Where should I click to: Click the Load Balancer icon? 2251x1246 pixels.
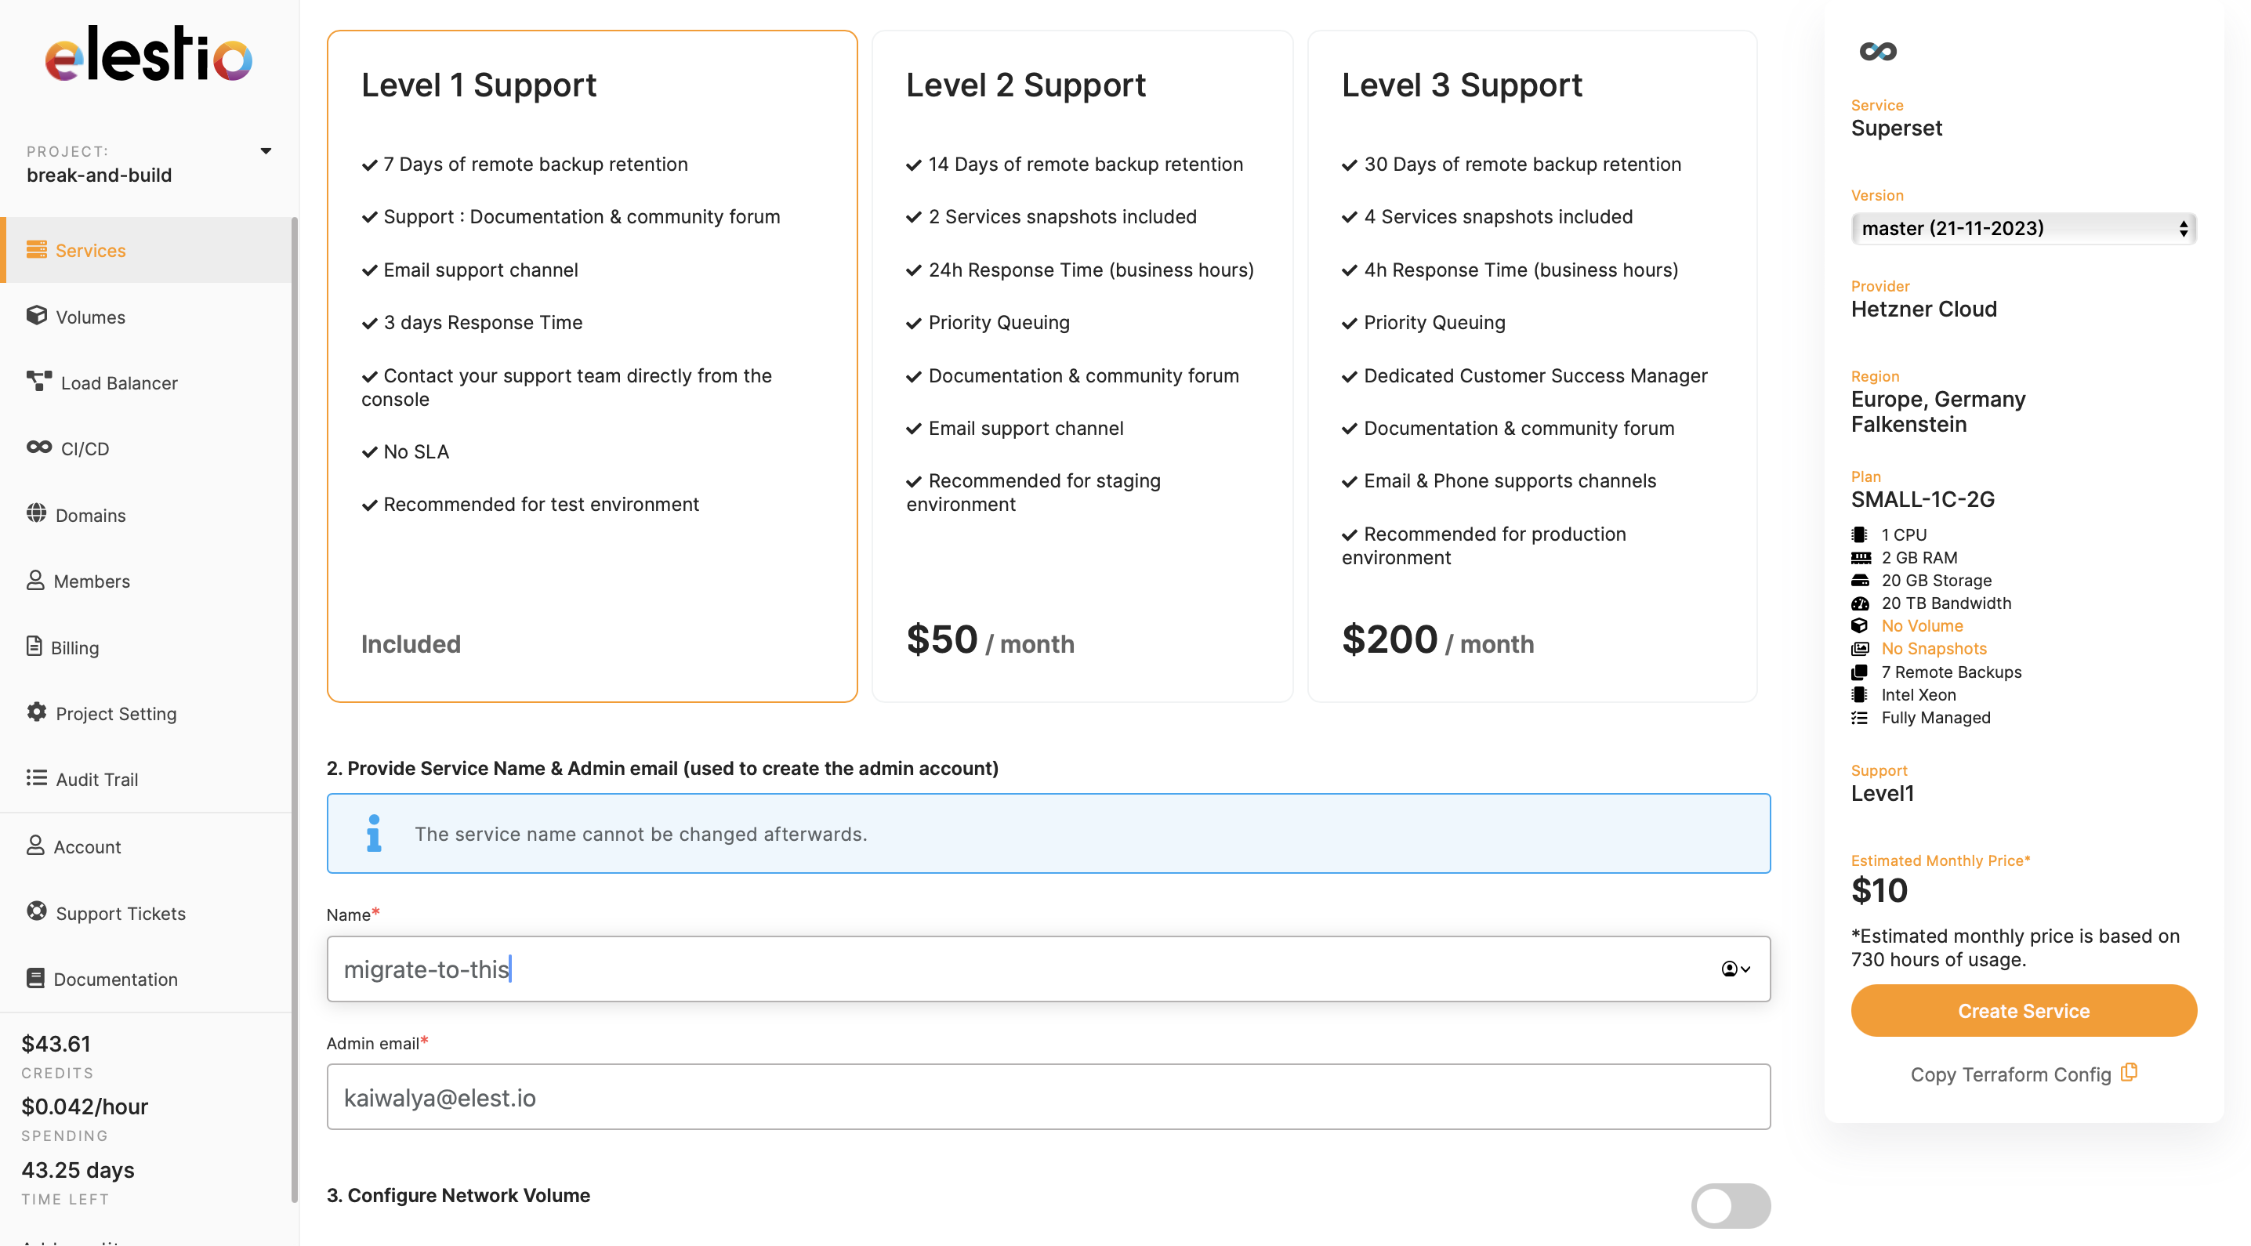pyautogui.click(x=38, y=381)
